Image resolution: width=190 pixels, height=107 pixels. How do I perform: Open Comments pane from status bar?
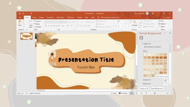(x=123, y=93)
